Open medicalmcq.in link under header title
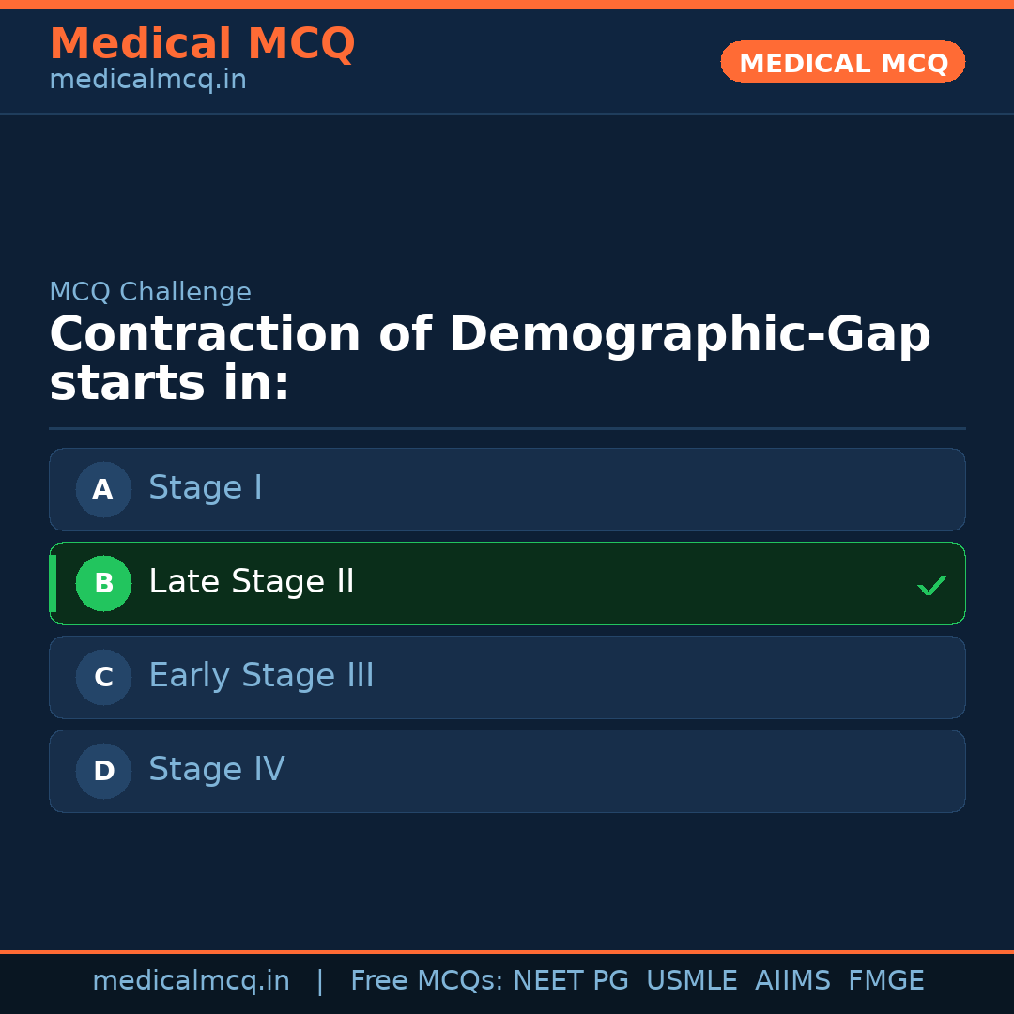 (147, 80)
